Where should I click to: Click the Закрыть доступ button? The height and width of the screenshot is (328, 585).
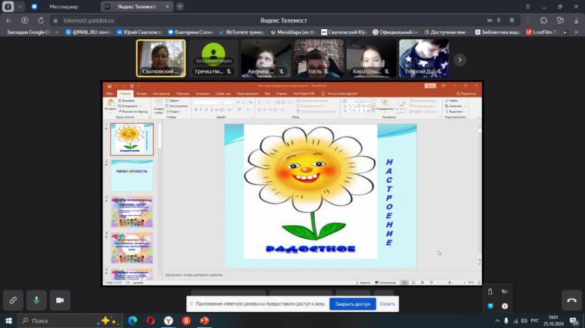point(353,304)
